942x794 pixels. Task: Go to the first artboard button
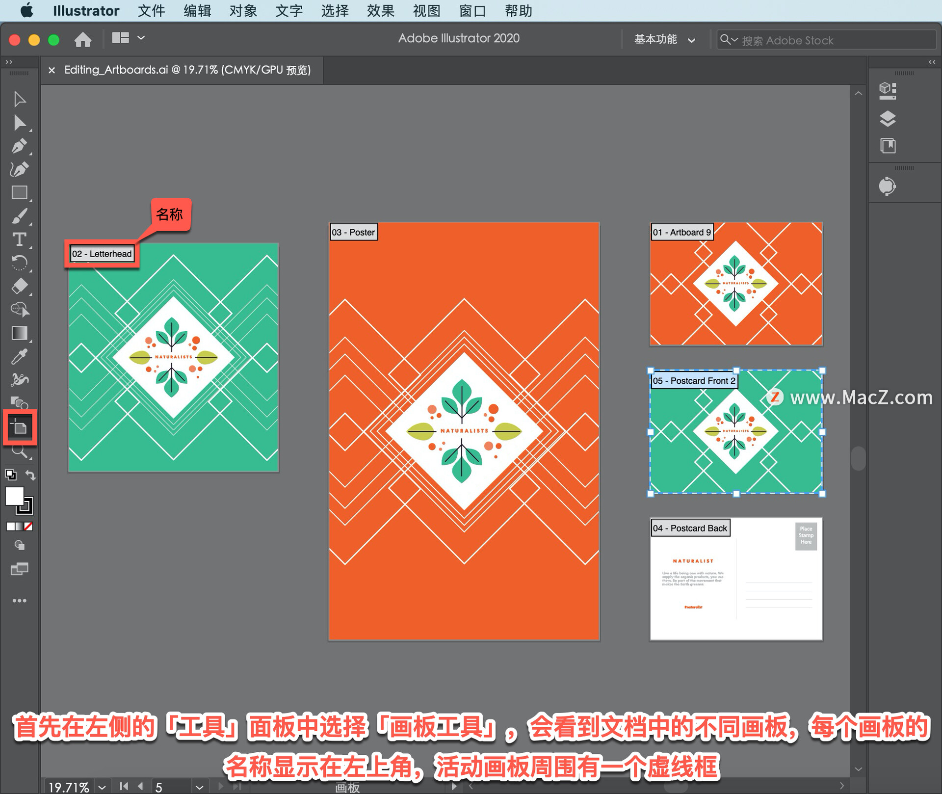[124, 786]
